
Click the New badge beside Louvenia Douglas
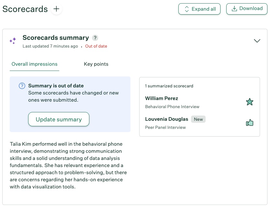[x=198, y=119]
